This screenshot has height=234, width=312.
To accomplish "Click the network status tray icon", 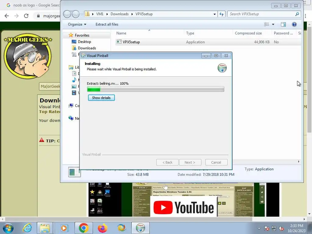I will click(x=274, y=228).
